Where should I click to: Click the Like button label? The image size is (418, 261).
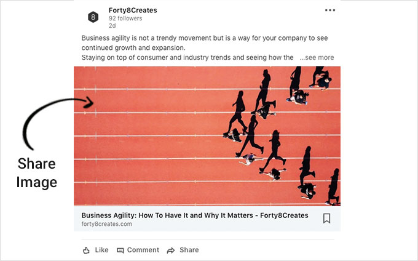pos(101,250)
